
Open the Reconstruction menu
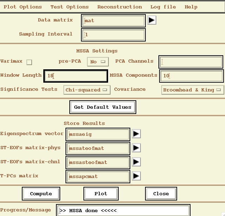(x=120, y=7)
